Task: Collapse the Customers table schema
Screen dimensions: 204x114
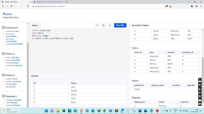Action: [x=17, y=28]
